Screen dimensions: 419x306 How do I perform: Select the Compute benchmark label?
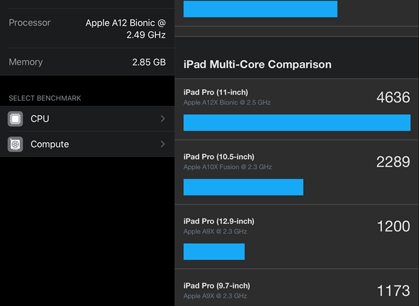(x=49, y=145)
